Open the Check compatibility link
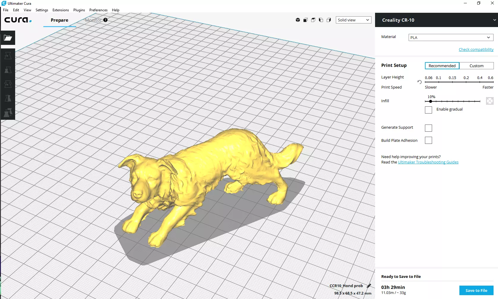The image size is (498, 299). click(x=476, y=49)
